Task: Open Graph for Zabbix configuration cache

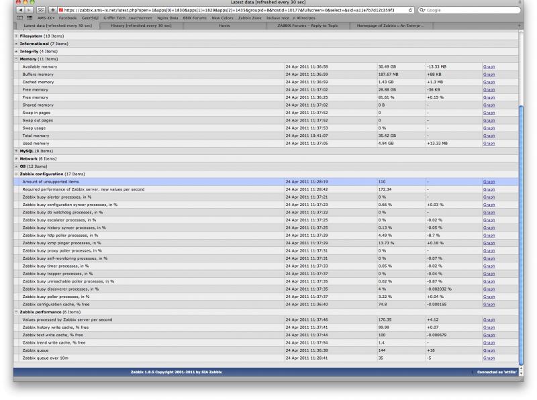Action: [x=489, y=305]
